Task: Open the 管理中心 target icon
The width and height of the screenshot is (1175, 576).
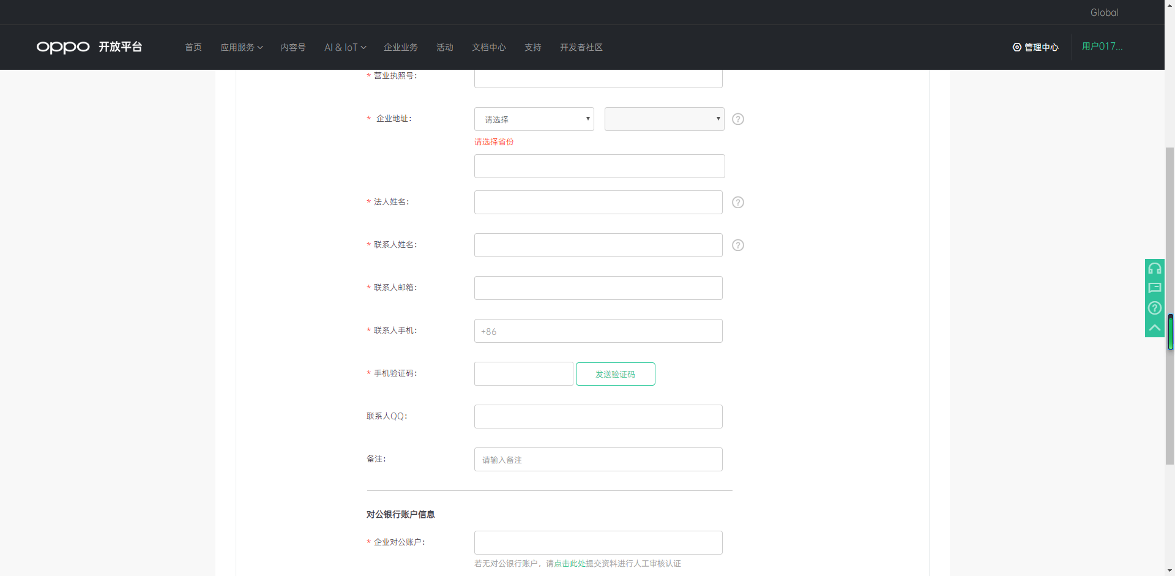Action: coord(1016,47)
